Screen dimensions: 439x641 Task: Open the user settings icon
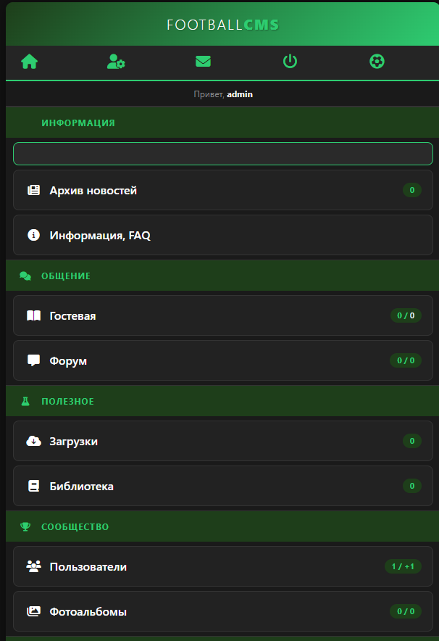coord(116,62)
